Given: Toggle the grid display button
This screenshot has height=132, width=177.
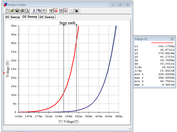Looking at the screenshot, I should [56, 11].
